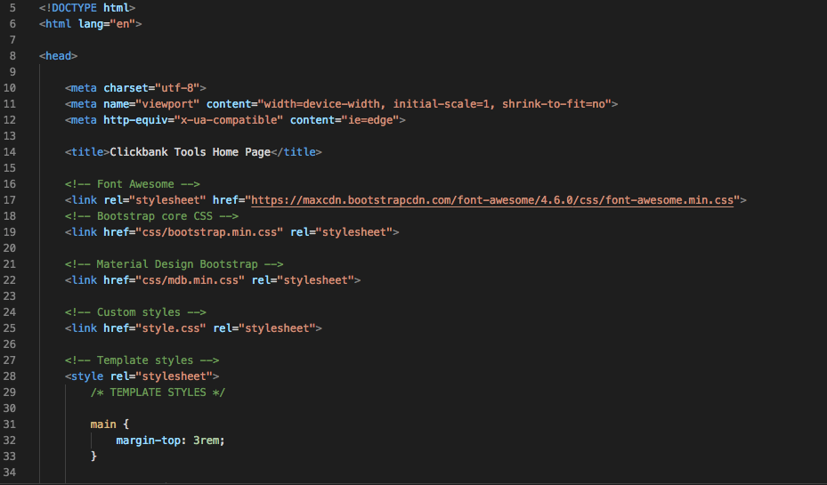Click the "viewport" attribute value

click(x=167, y=104)
